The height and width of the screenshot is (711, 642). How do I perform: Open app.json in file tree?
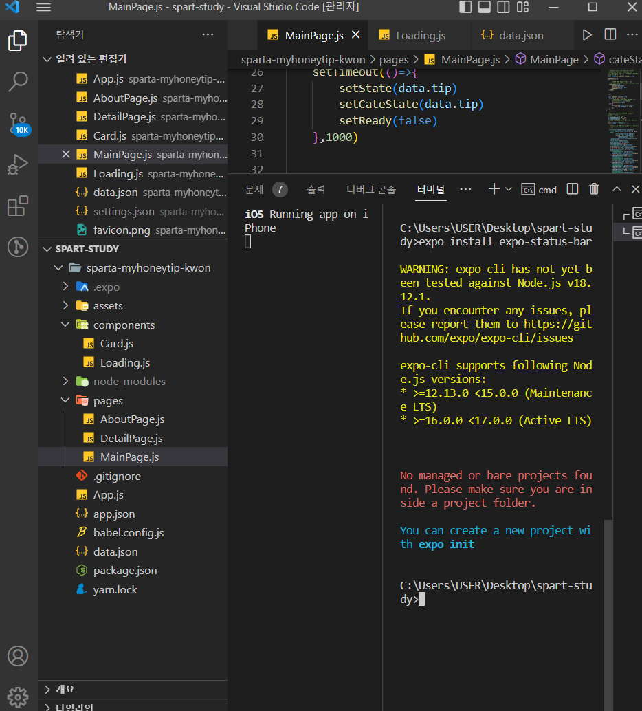(133, 514)
